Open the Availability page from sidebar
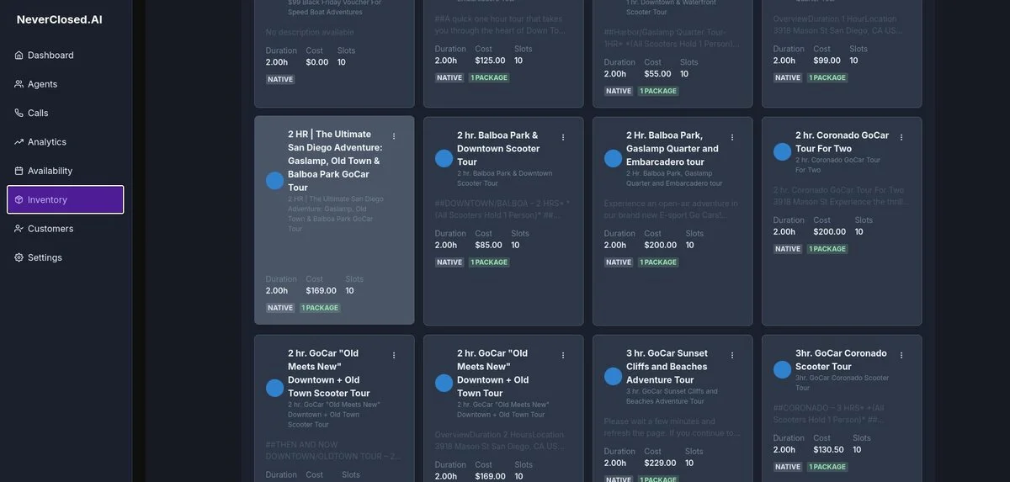 tap(50, 171)
